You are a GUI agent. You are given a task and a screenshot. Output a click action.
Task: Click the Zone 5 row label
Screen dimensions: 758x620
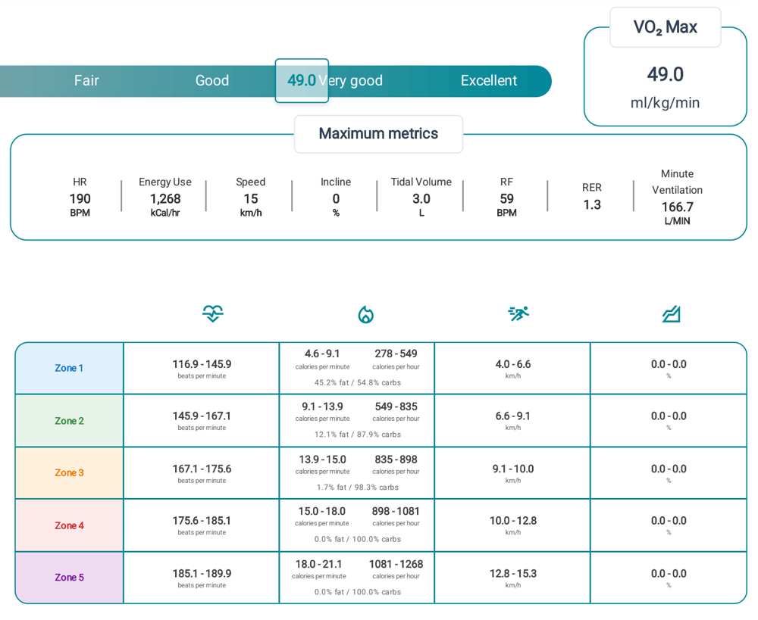(69, 578)
